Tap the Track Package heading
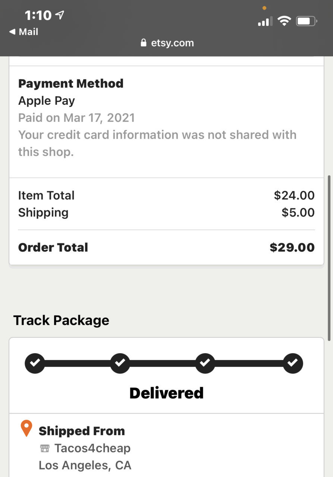The image size is (333, 477). (x=61, y=320)
